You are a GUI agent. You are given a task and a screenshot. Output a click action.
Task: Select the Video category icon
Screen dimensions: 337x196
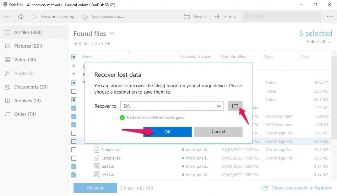[x=8, y=59]
